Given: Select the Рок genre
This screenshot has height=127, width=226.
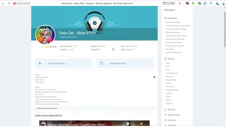Looking at the screenshot, I should point(168,66).
